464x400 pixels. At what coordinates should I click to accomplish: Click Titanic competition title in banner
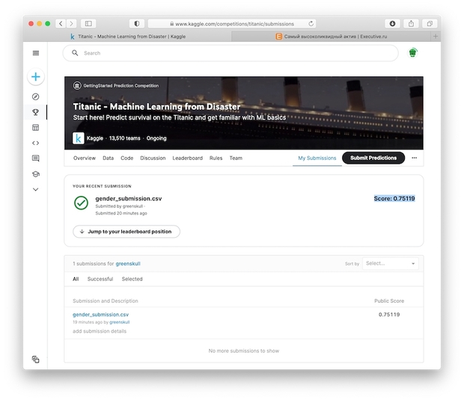(x=156, y=107)
